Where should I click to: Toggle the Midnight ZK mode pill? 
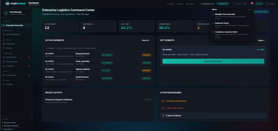222,4
